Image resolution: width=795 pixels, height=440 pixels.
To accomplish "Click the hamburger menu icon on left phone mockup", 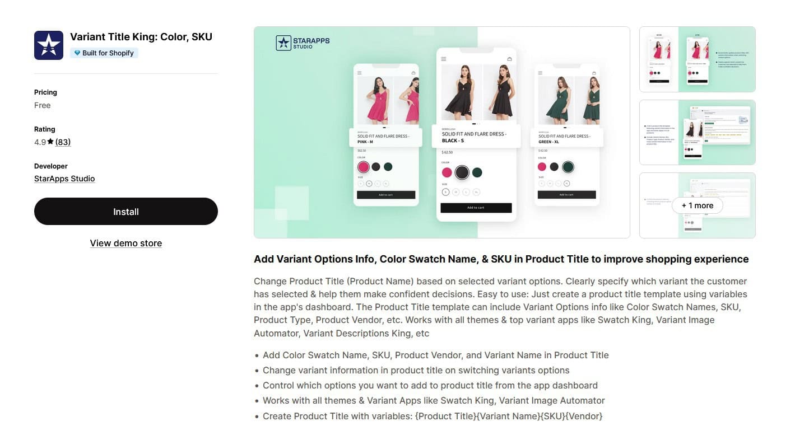I will point(360,73).
